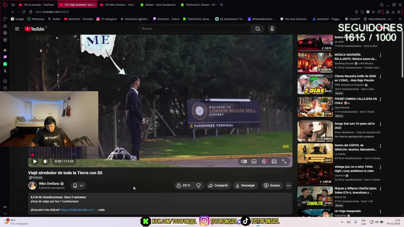This screenshot has height=227, width=404.
Task: Open 'Ver lista de reproducción completa' link
Action: point(355,137)
